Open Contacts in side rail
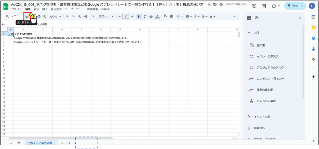This screenshot has height=149, width=319. tap(313, 49)
